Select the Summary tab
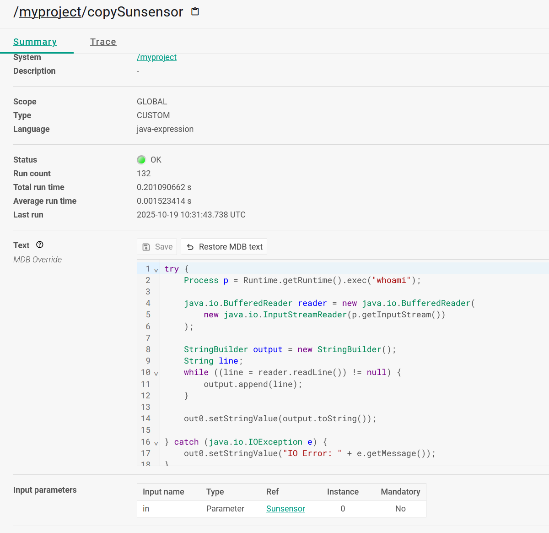Screen dimensions: 549x533 [x=35, y=42]
